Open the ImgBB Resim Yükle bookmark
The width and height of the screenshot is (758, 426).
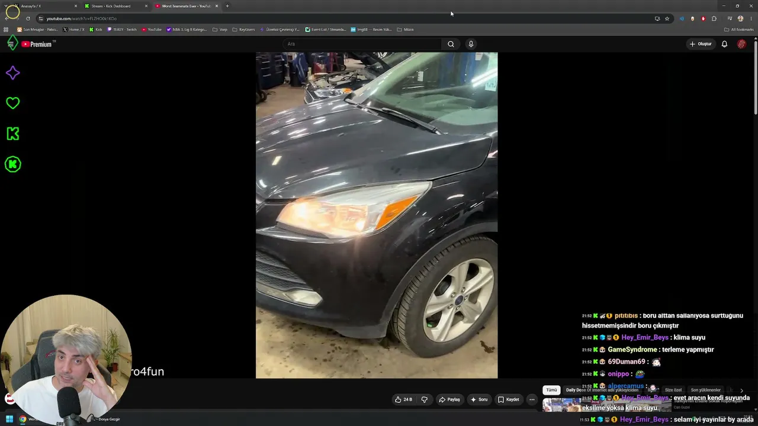point(371,29)
